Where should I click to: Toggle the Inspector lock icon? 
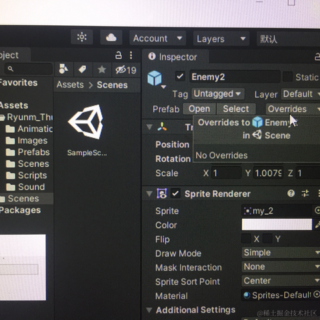pos(317,57)
